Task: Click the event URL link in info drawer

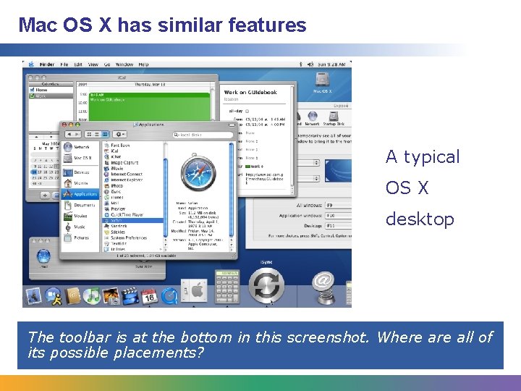Action: [265, 179]
